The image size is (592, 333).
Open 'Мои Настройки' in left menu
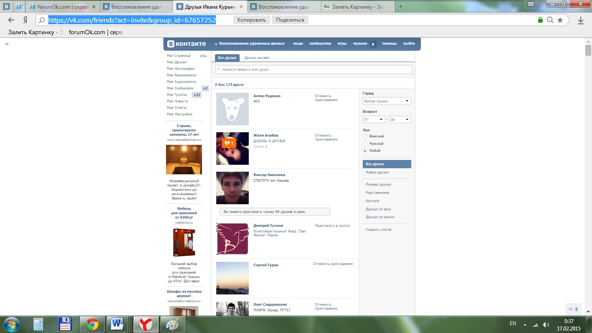pyautogui.click(x=179, y=114)
